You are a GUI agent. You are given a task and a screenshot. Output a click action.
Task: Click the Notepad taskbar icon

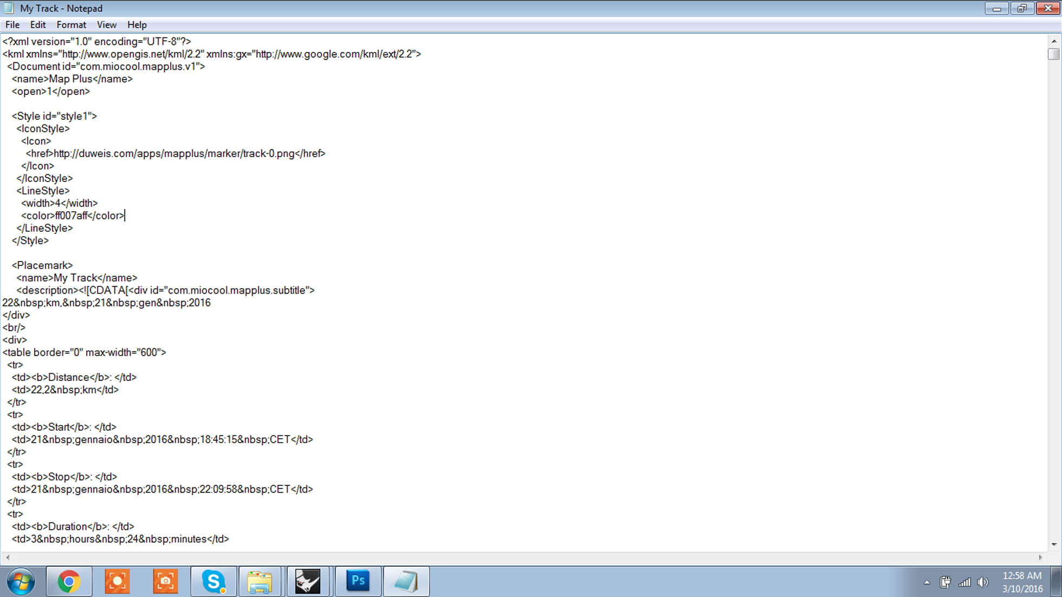406,581
